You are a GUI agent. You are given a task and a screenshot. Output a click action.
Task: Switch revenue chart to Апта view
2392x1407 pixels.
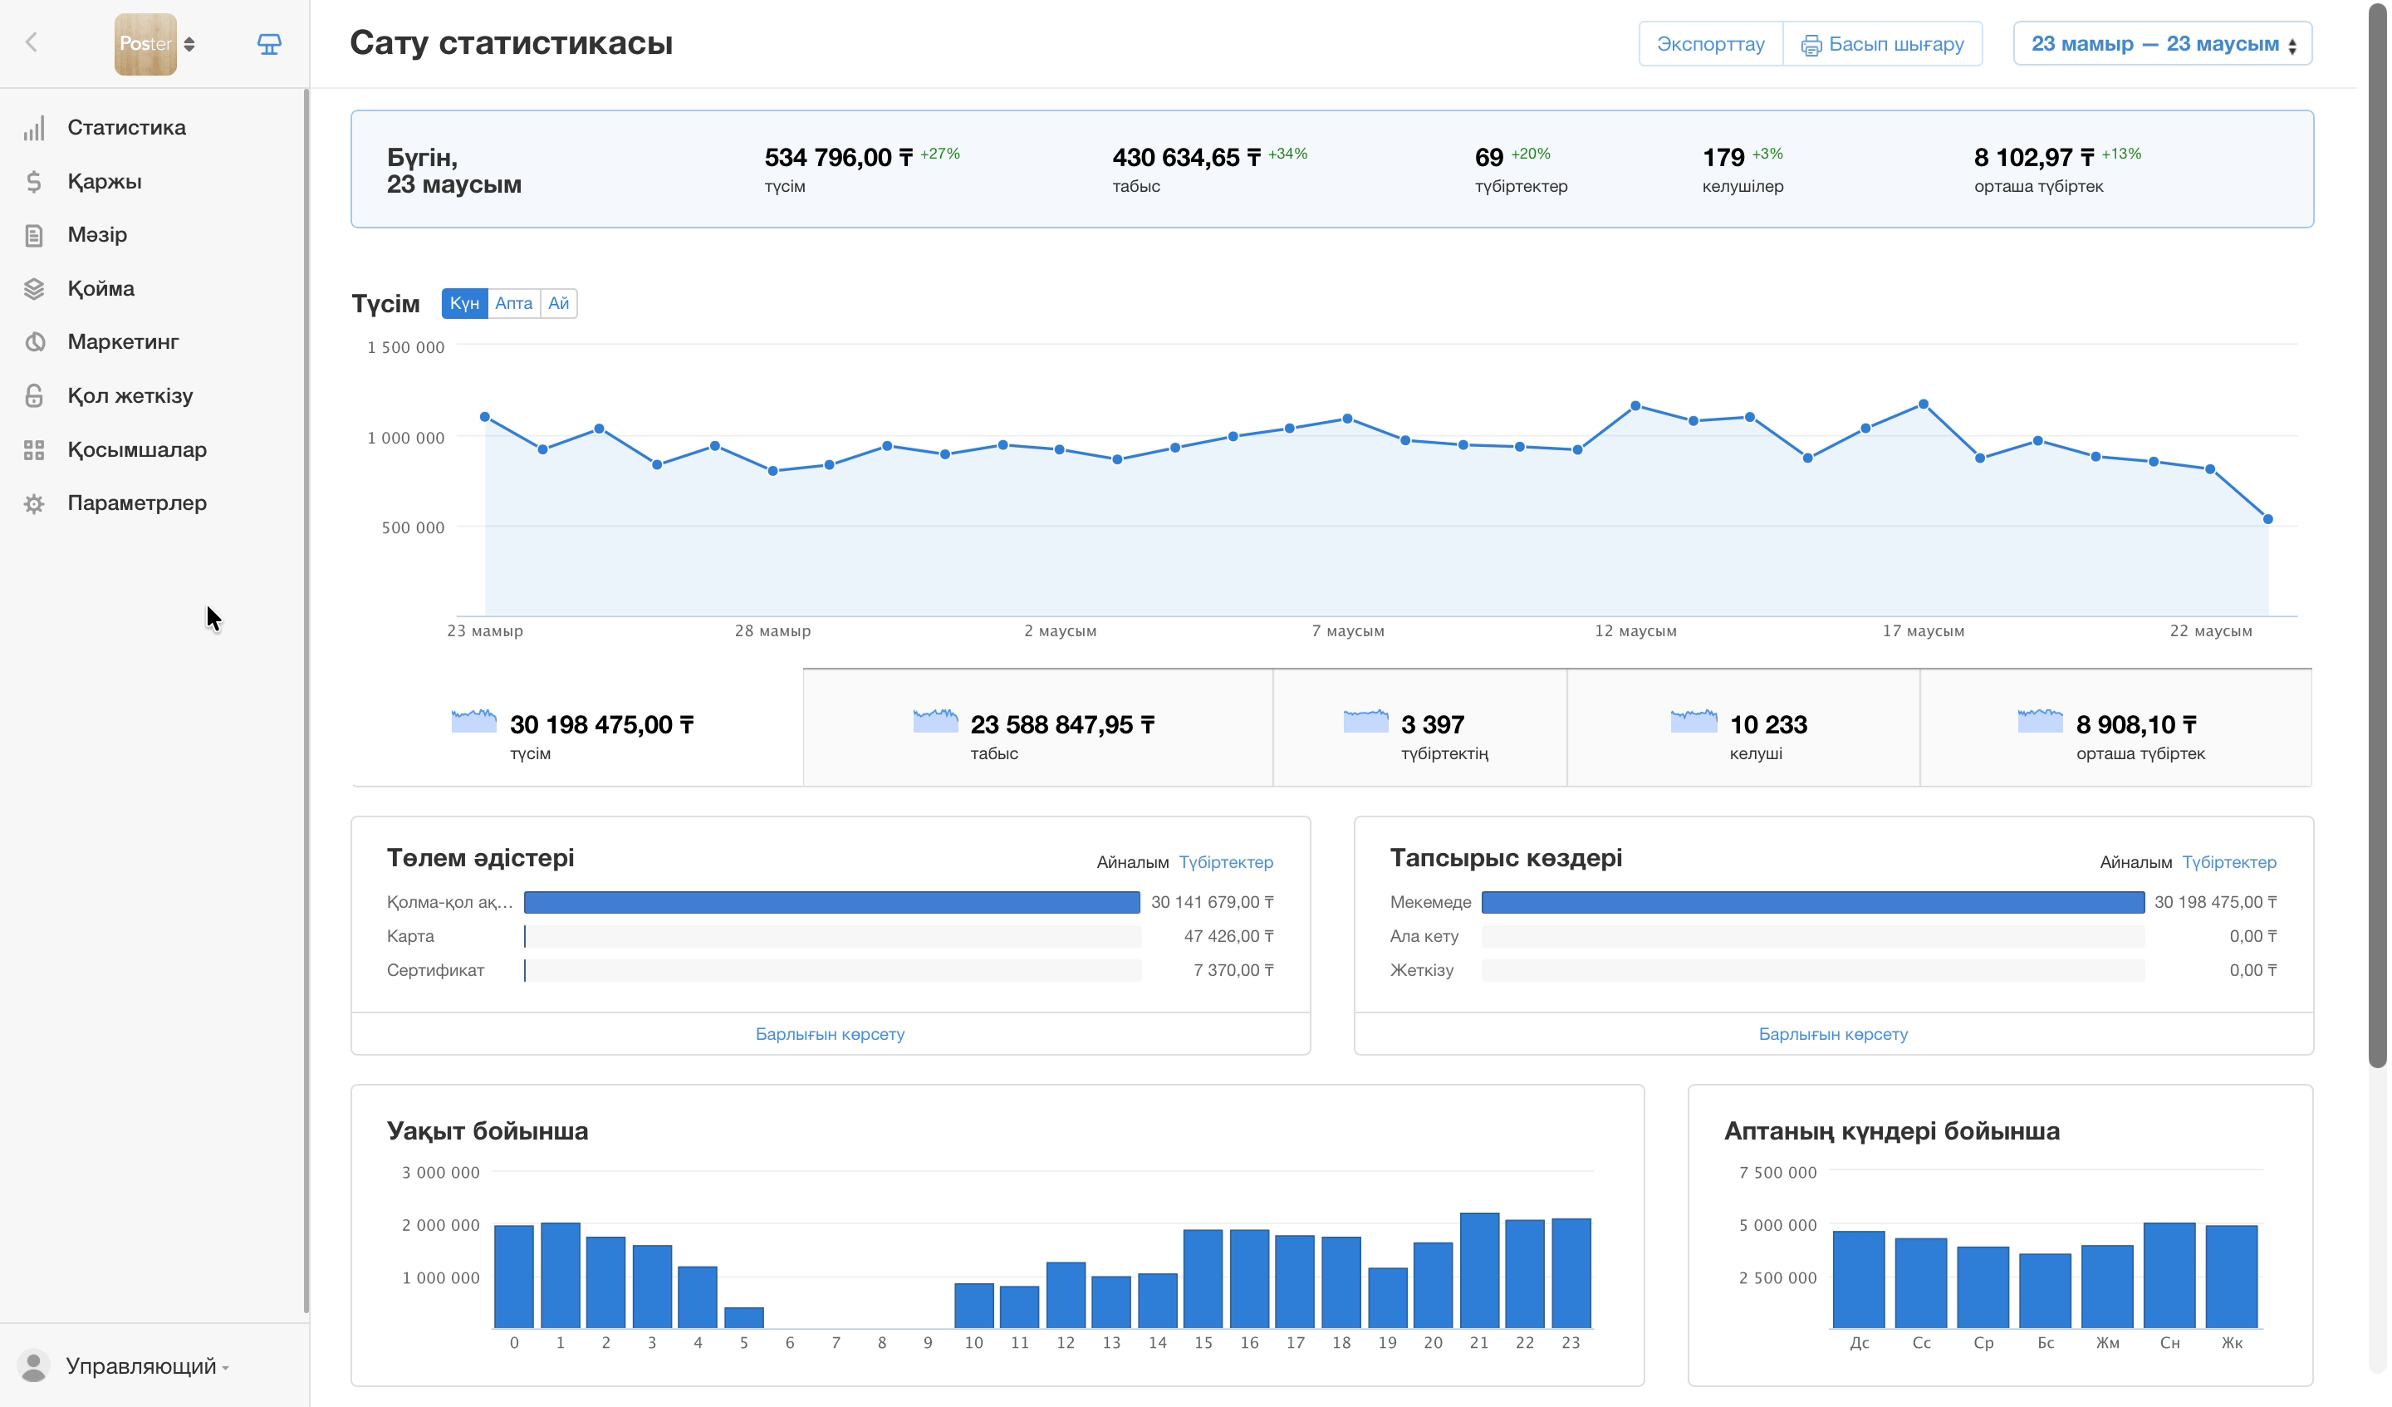pyautogui.click(x=513, y=303)
